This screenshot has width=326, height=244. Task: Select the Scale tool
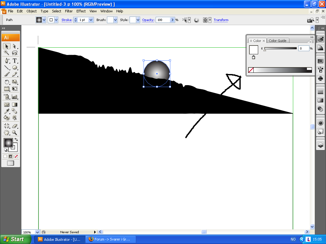click(x=15, y=82)
